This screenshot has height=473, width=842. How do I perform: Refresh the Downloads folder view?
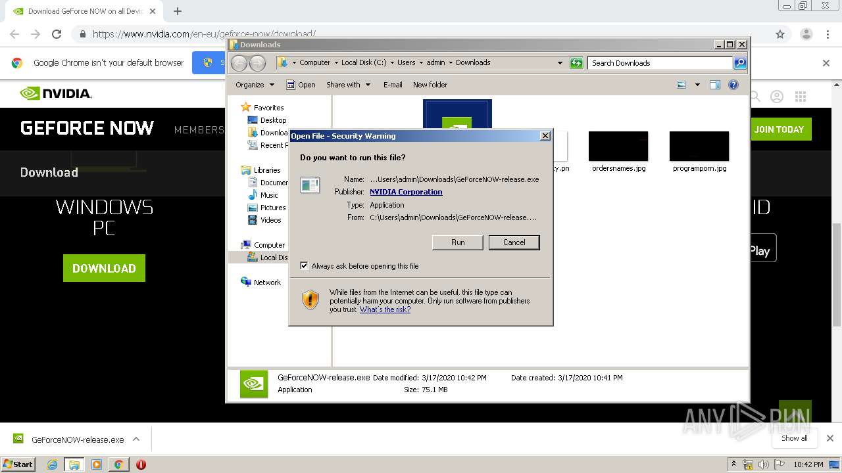576,63
